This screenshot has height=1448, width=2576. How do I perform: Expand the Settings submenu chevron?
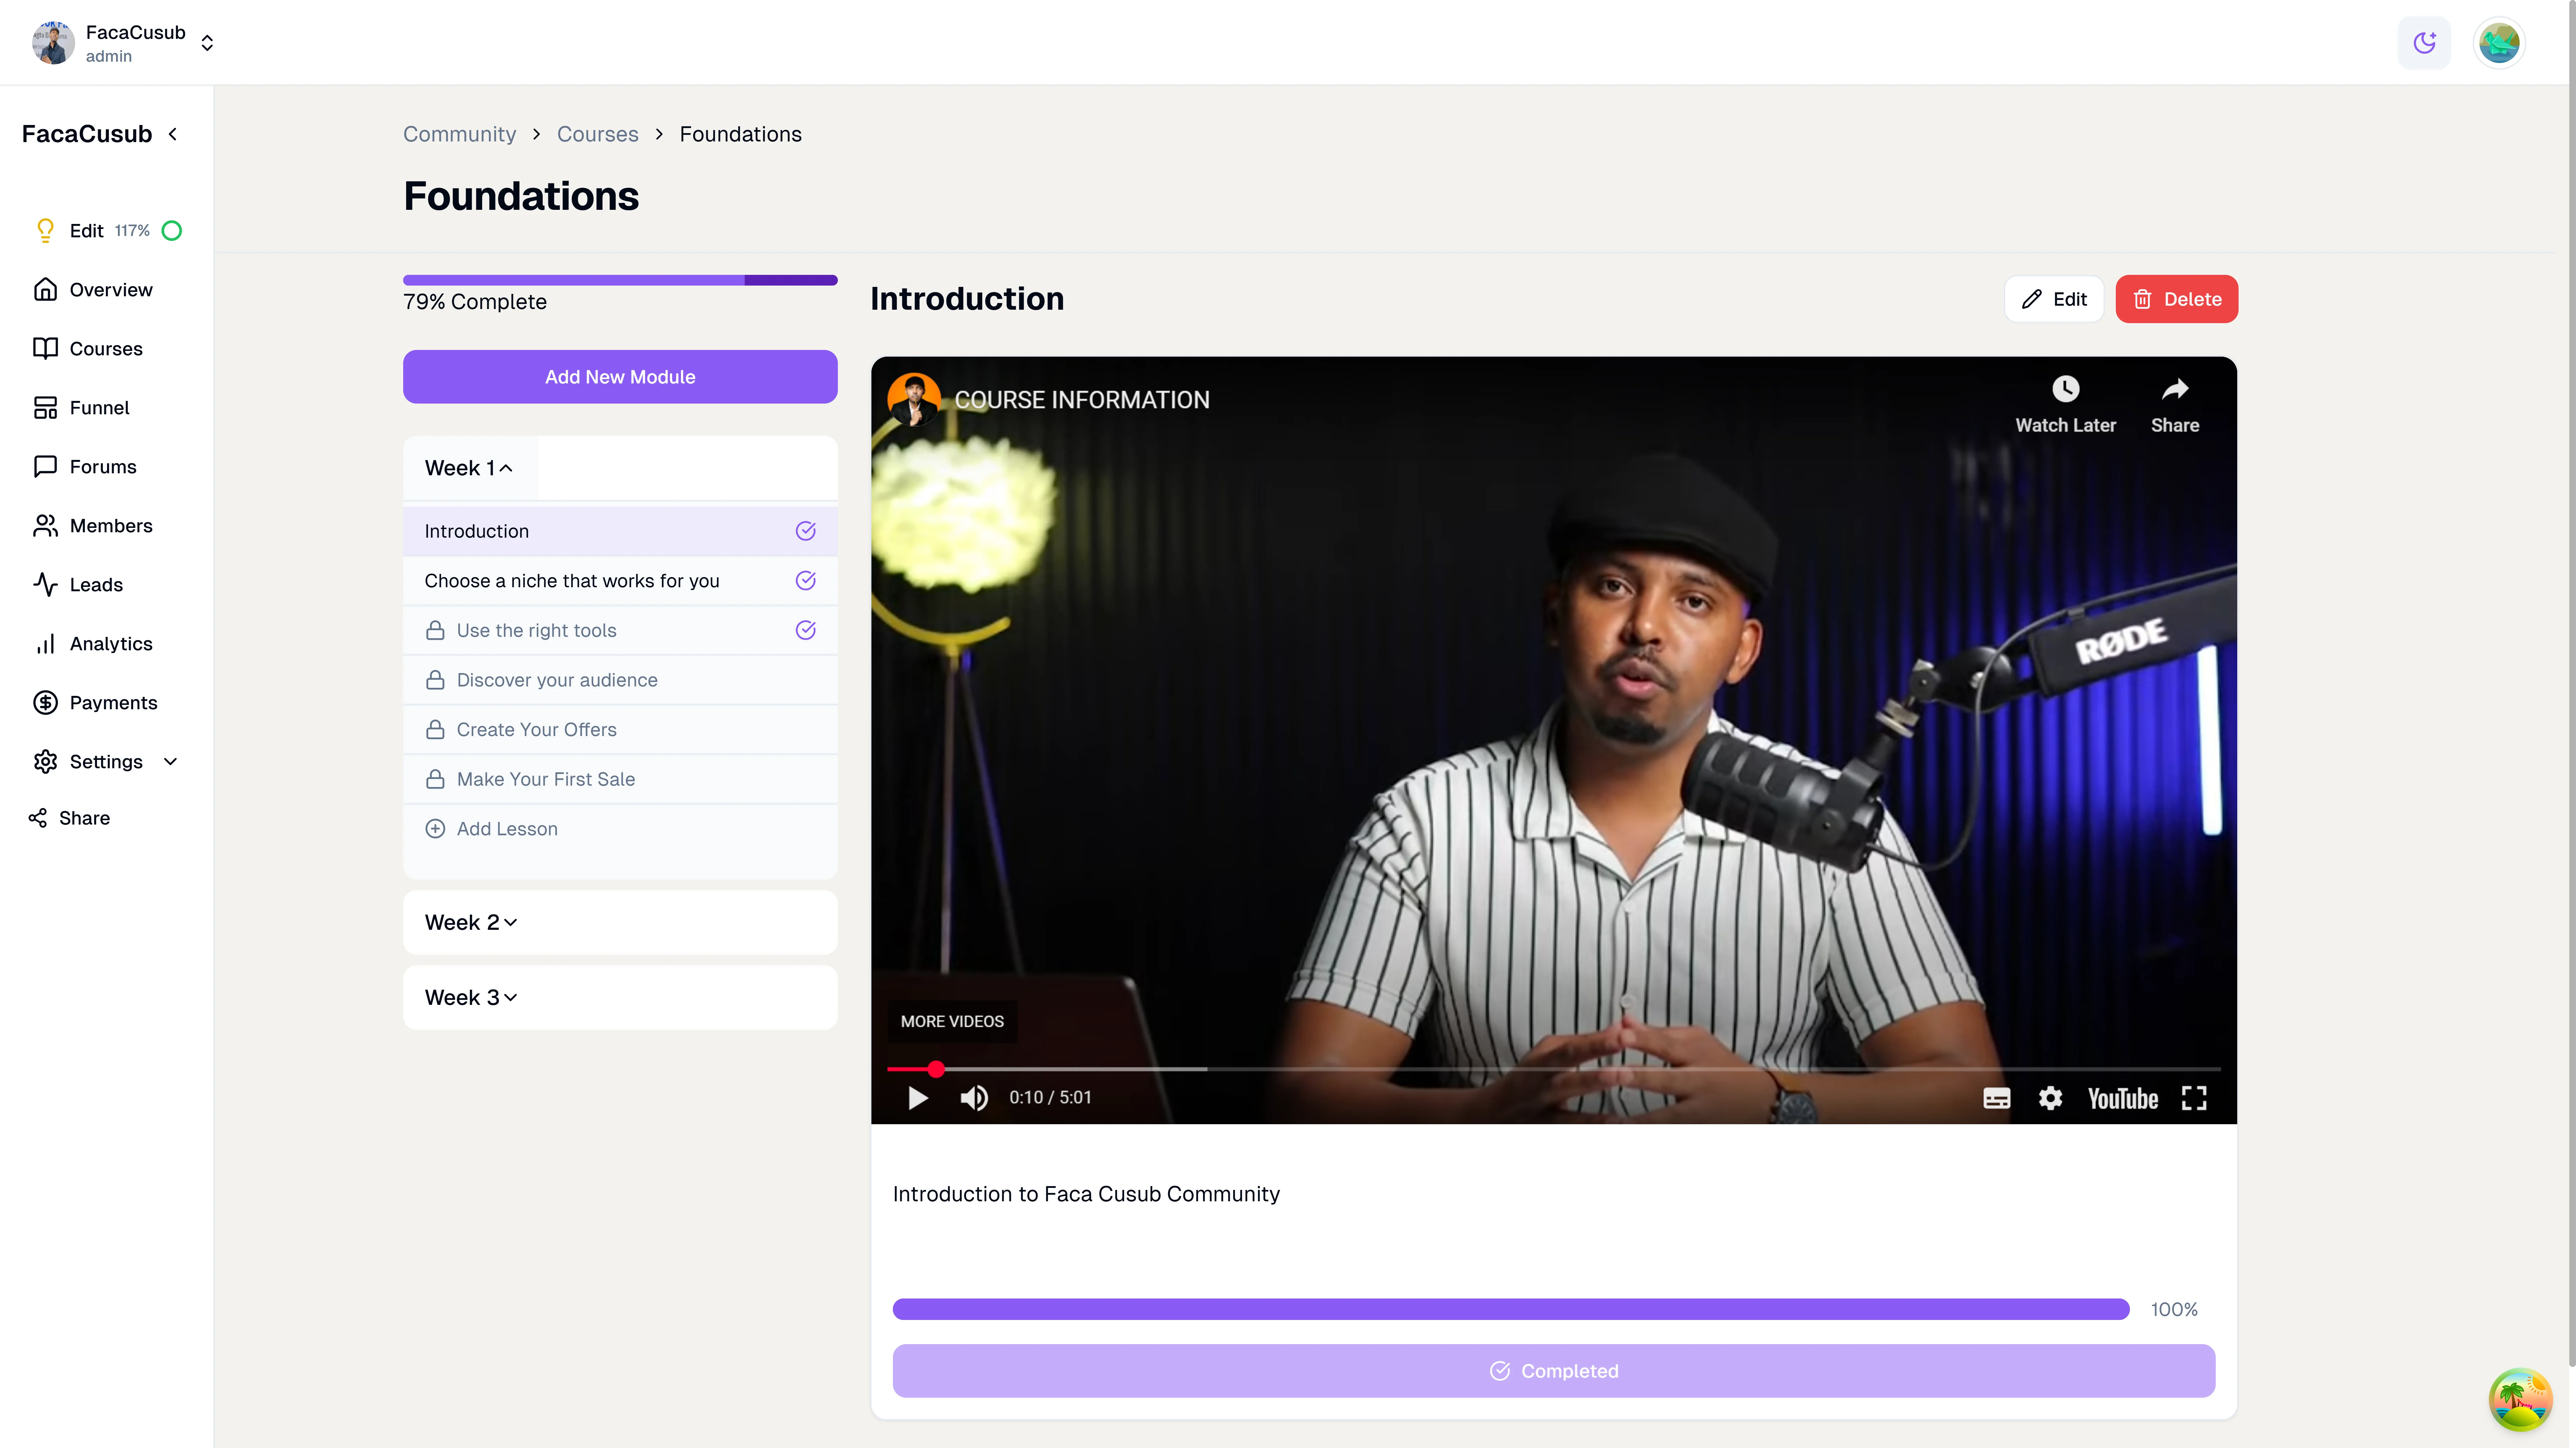170,762
